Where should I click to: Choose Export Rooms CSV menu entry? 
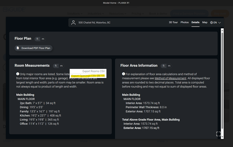click(x=88, y=71)
